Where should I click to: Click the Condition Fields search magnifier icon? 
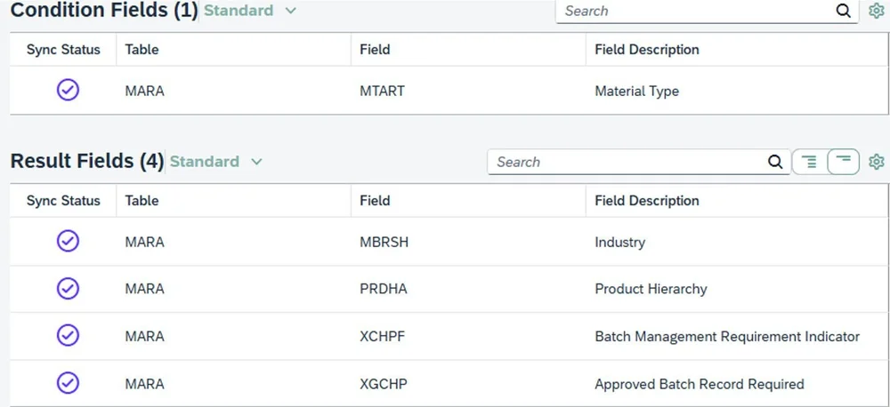tap(843, 11)
